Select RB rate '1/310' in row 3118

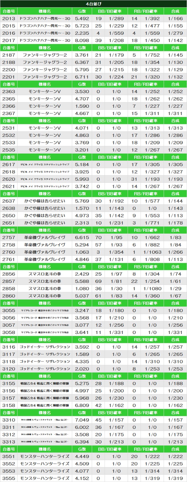[152, 361]
